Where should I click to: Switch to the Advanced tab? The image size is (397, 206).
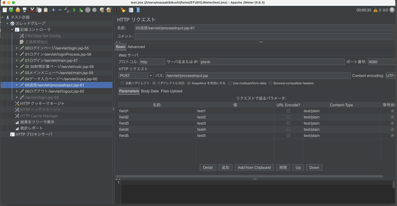[x=136, y=47]
